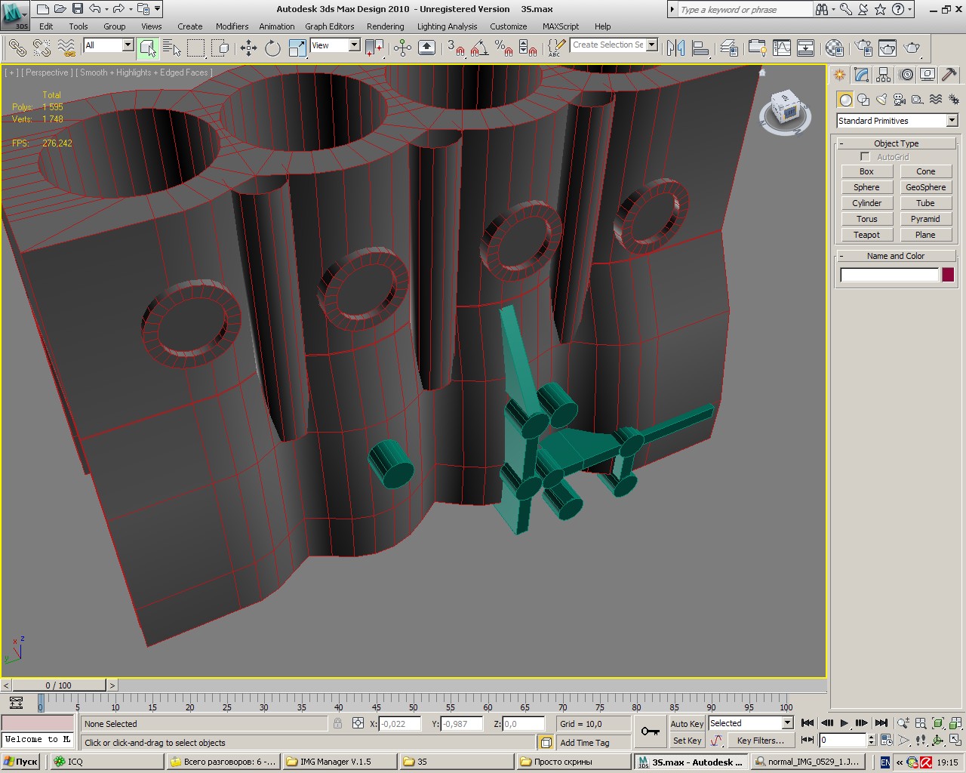
Task: Open Select by Name list icon
Action: (172, 48)
